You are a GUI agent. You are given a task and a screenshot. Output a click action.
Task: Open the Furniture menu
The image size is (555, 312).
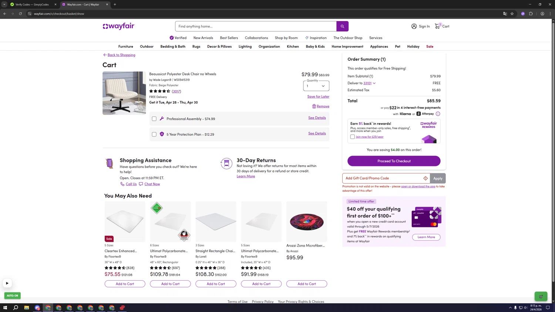pos(125,47)
